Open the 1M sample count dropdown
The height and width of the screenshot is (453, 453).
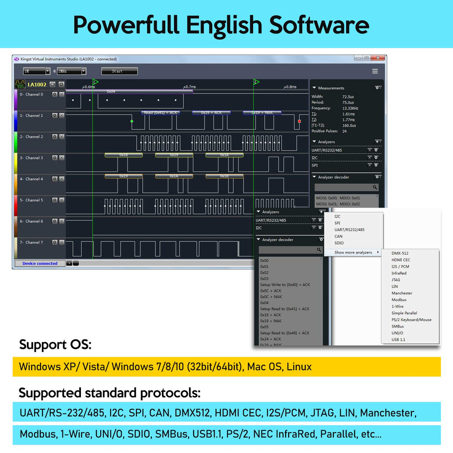pyautogui.click(x=47, y=71)
